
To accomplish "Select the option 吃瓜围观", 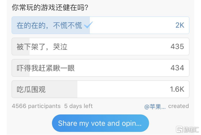I will point(100,89).
